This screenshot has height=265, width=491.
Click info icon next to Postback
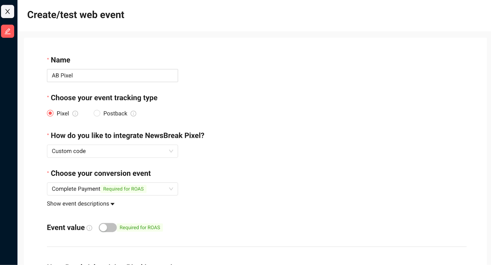[133, 113]
